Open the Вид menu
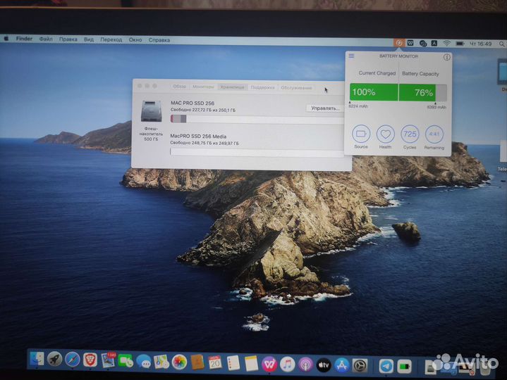Screen dimensions: 507x380 [89, 39]
